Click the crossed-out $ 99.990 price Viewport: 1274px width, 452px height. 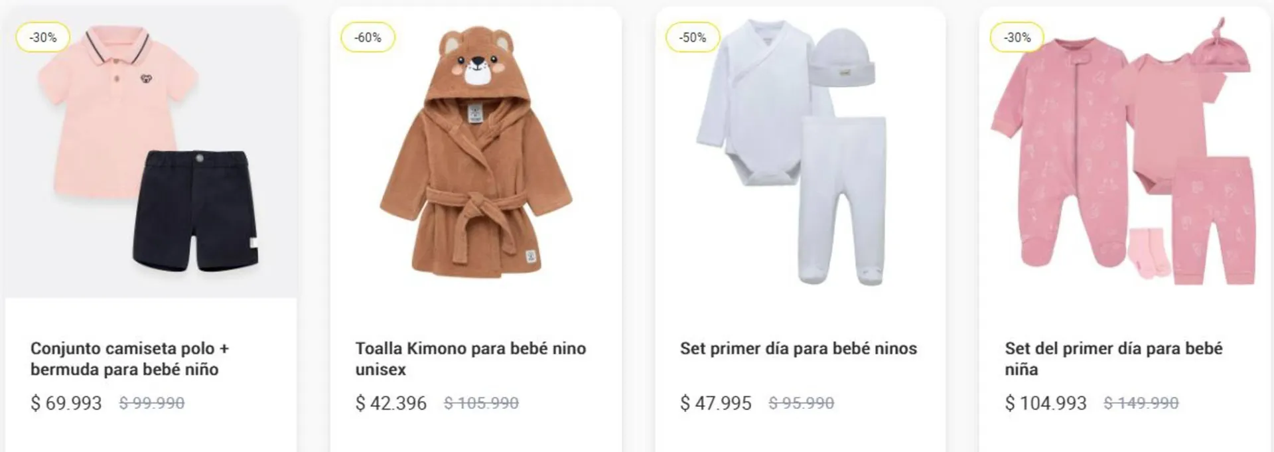(152, 403)
